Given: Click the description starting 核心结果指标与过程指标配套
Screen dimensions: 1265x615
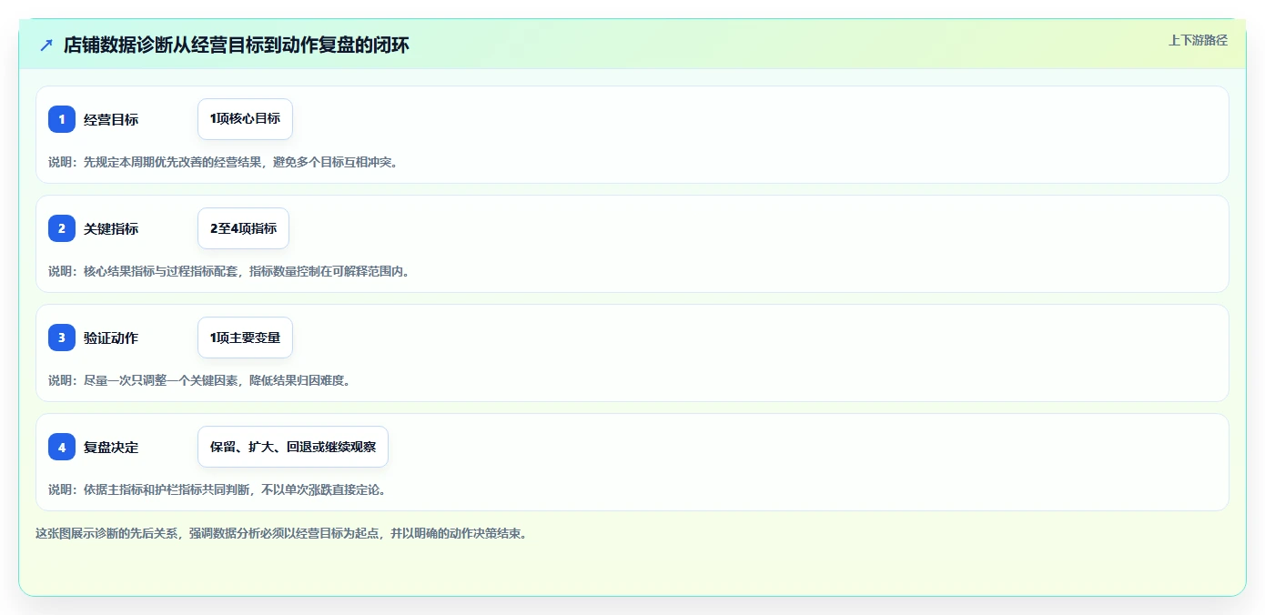Looking at the screenshot, I should coord(229,271).
